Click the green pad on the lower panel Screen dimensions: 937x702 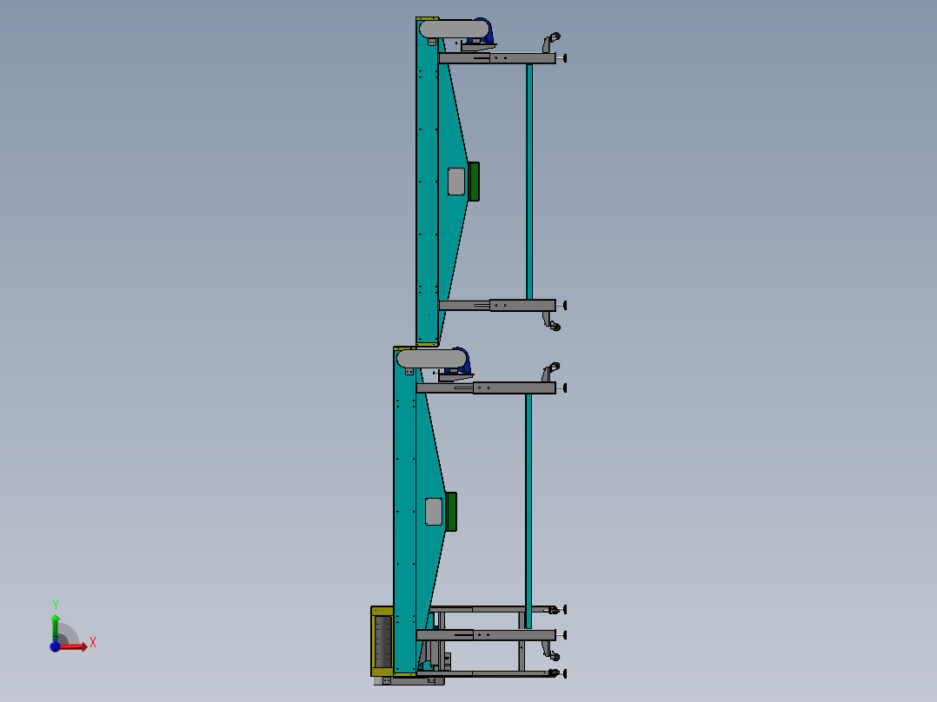(451, 513)
